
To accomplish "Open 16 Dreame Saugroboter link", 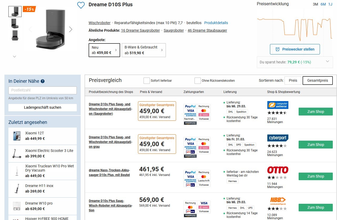I will [x=140, y=30].
